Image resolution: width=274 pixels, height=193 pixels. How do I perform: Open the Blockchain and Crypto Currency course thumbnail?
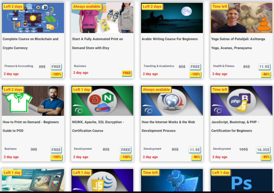coord(33,18)
